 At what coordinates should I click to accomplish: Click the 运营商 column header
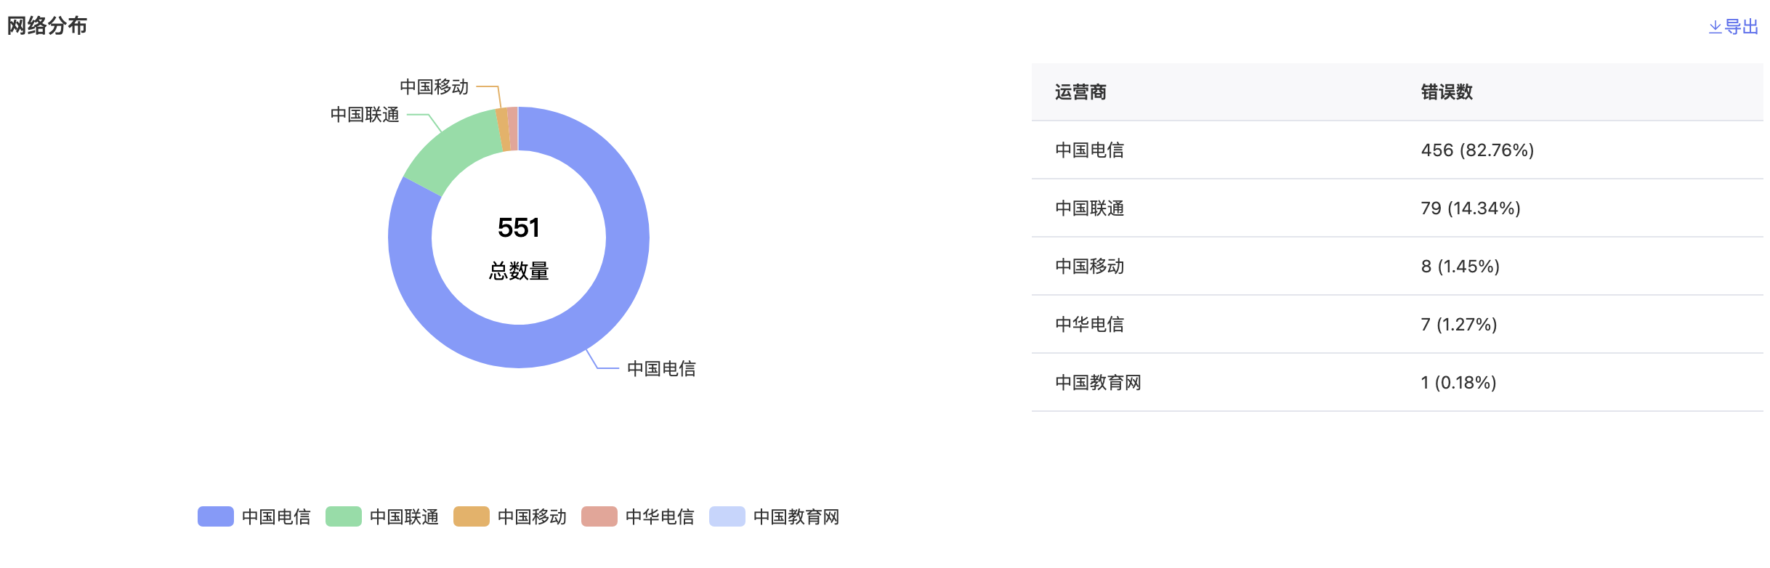click(x=1080, y=92)
